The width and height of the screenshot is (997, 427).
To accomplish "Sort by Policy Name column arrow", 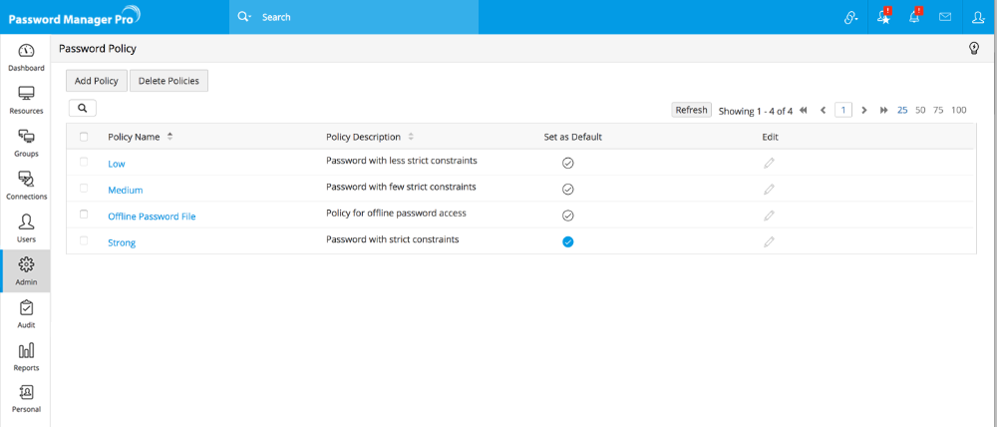I will point(169,137).
